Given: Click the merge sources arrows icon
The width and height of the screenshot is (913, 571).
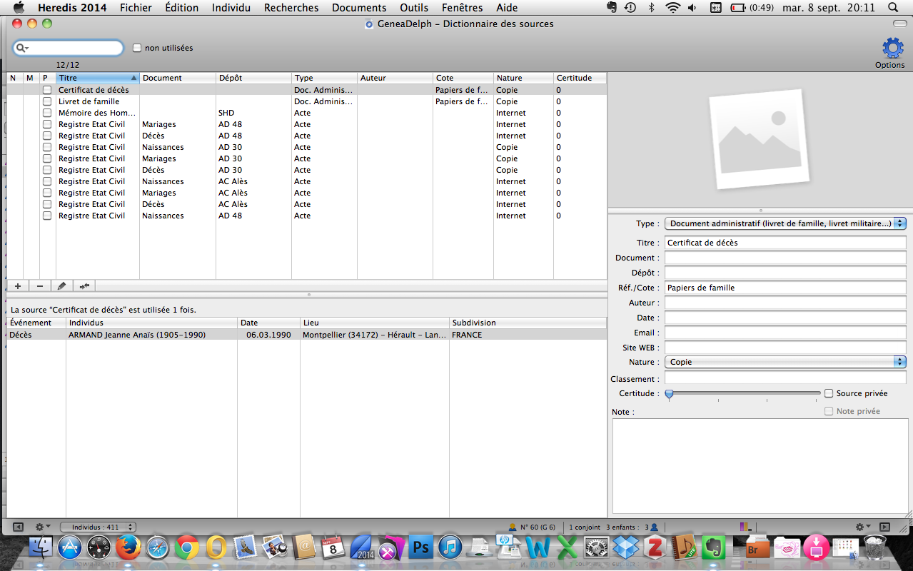Looking at the screenshot, I should coord(84,286).
